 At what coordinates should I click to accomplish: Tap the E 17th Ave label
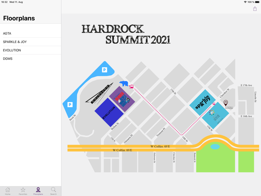click(246, 85)
